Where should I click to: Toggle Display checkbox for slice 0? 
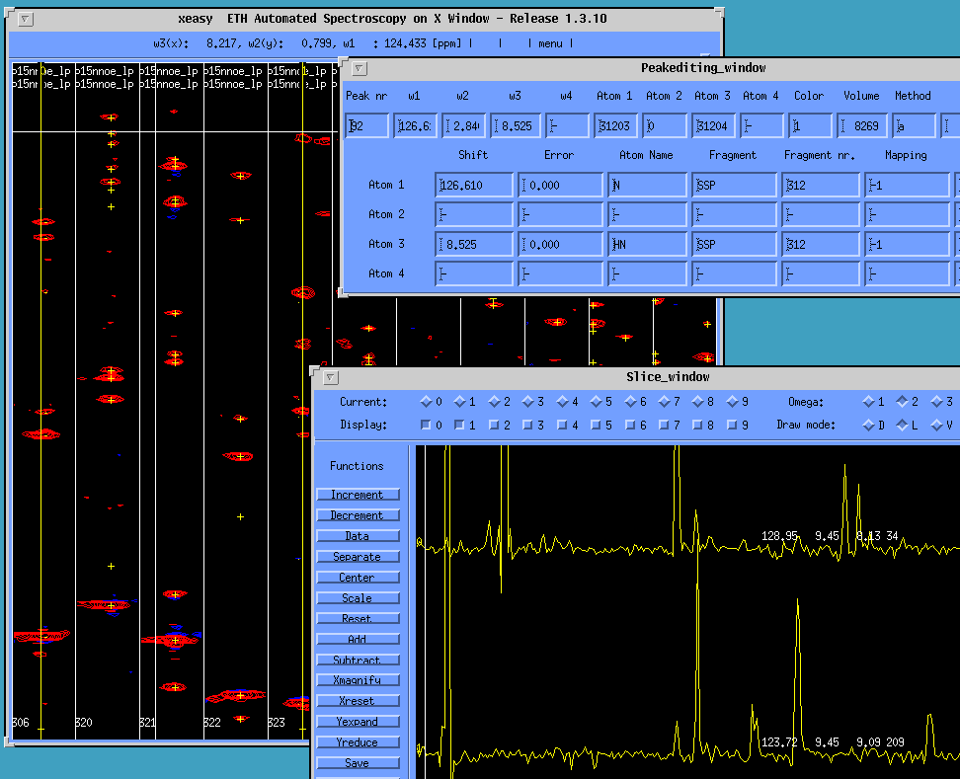pos(426,425)
